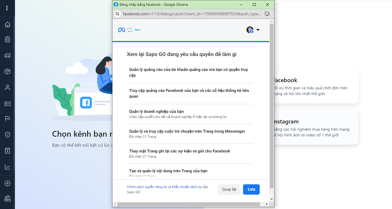This screenshot has width=392, height=209.
Task: Minimize the Facebook login popup window
Action: coord(241,5)
